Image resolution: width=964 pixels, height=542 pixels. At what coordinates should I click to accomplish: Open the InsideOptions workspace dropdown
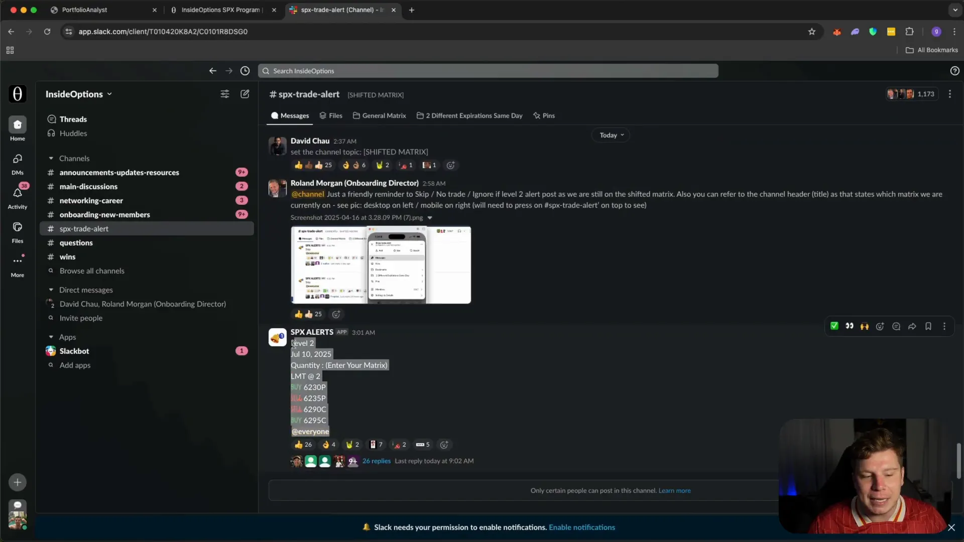pyautogui.click(x=79, y=94)
